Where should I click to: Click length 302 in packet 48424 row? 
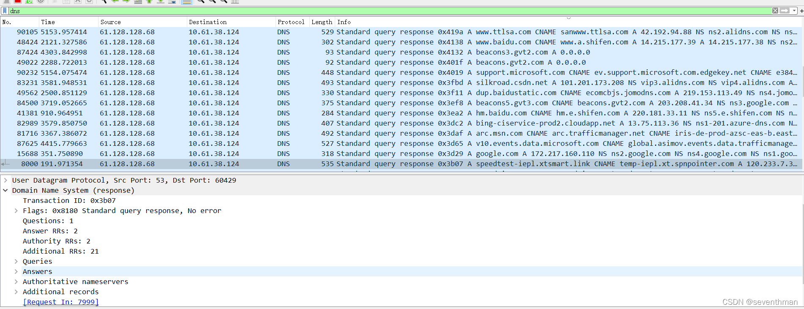point(328,42)
